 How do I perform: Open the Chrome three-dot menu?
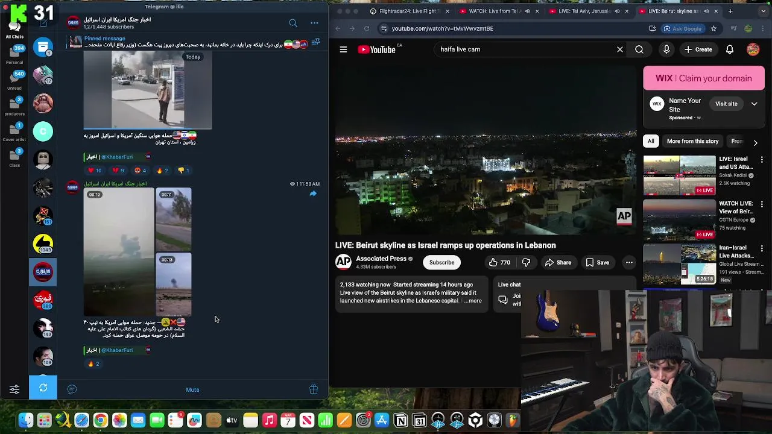click(x=764, y=28)
